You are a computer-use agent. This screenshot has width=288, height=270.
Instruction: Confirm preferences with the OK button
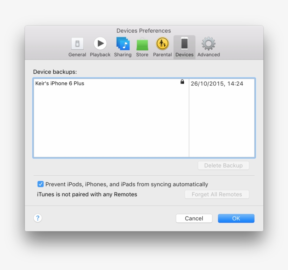click(x=236, y=218)
